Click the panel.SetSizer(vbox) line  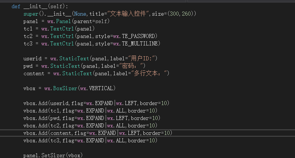tap(53, 155)
